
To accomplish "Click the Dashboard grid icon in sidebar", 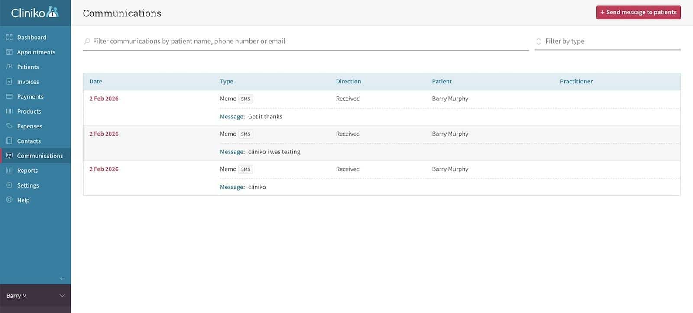I will coord(9,37).
